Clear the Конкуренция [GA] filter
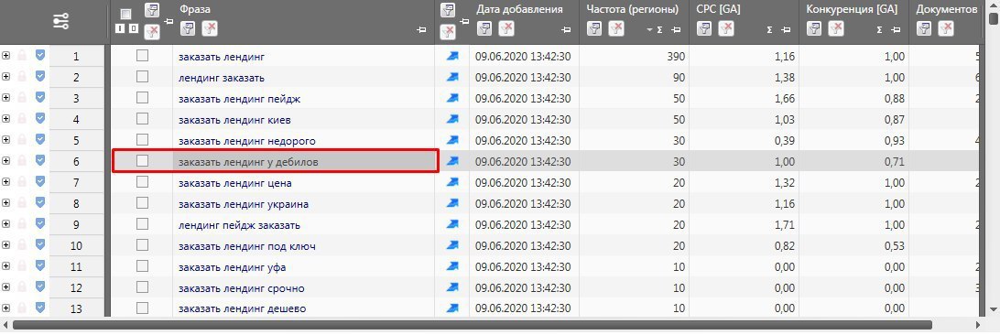Screen dimensions: 1000x335 pyautogui.click(x=835, y=28)
